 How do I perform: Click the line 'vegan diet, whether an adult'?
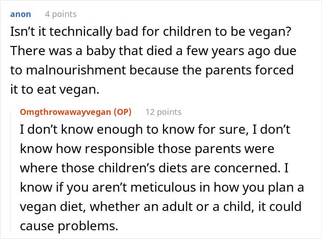[161, 207]
